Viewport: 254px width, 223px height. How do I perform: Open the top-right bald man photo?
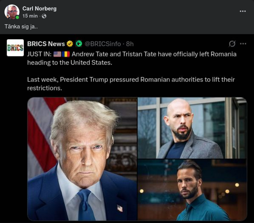click(192, 128)
